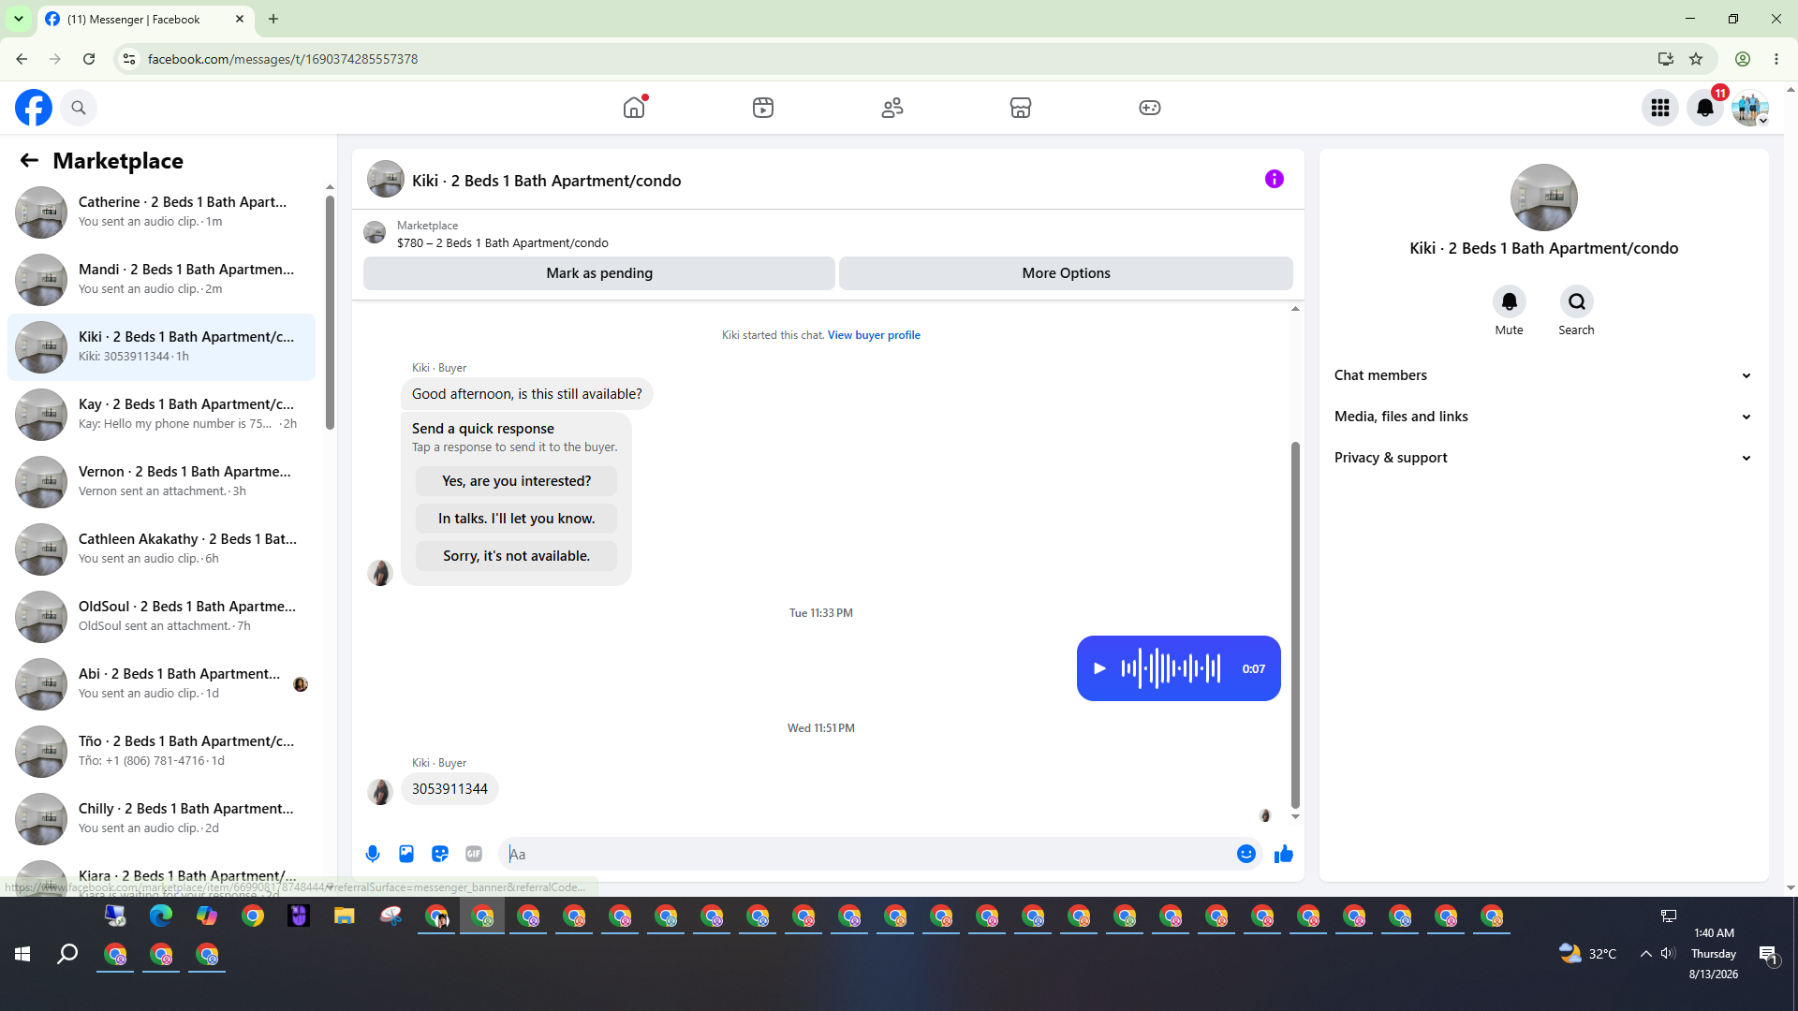Viewport: 1798px width, 1011px height.
Task: Attach a photo file to message
Action: [x=406, y=854]
